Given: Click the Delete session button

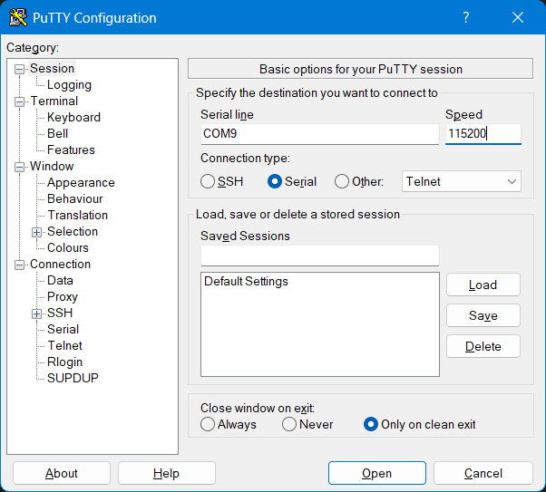Looking at the screenshot, I should click(483, 346).
